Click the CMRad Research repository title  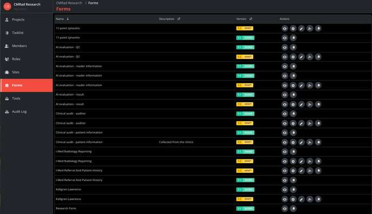(x=27, y=4)
